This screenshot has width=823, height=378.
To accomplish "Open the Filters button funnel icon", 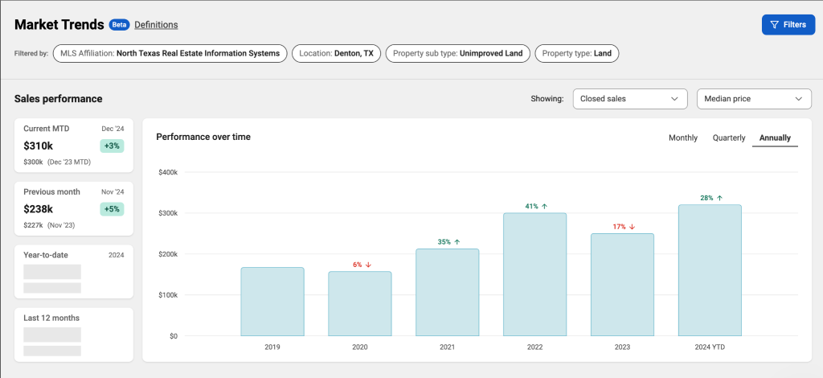I will 774,25.
